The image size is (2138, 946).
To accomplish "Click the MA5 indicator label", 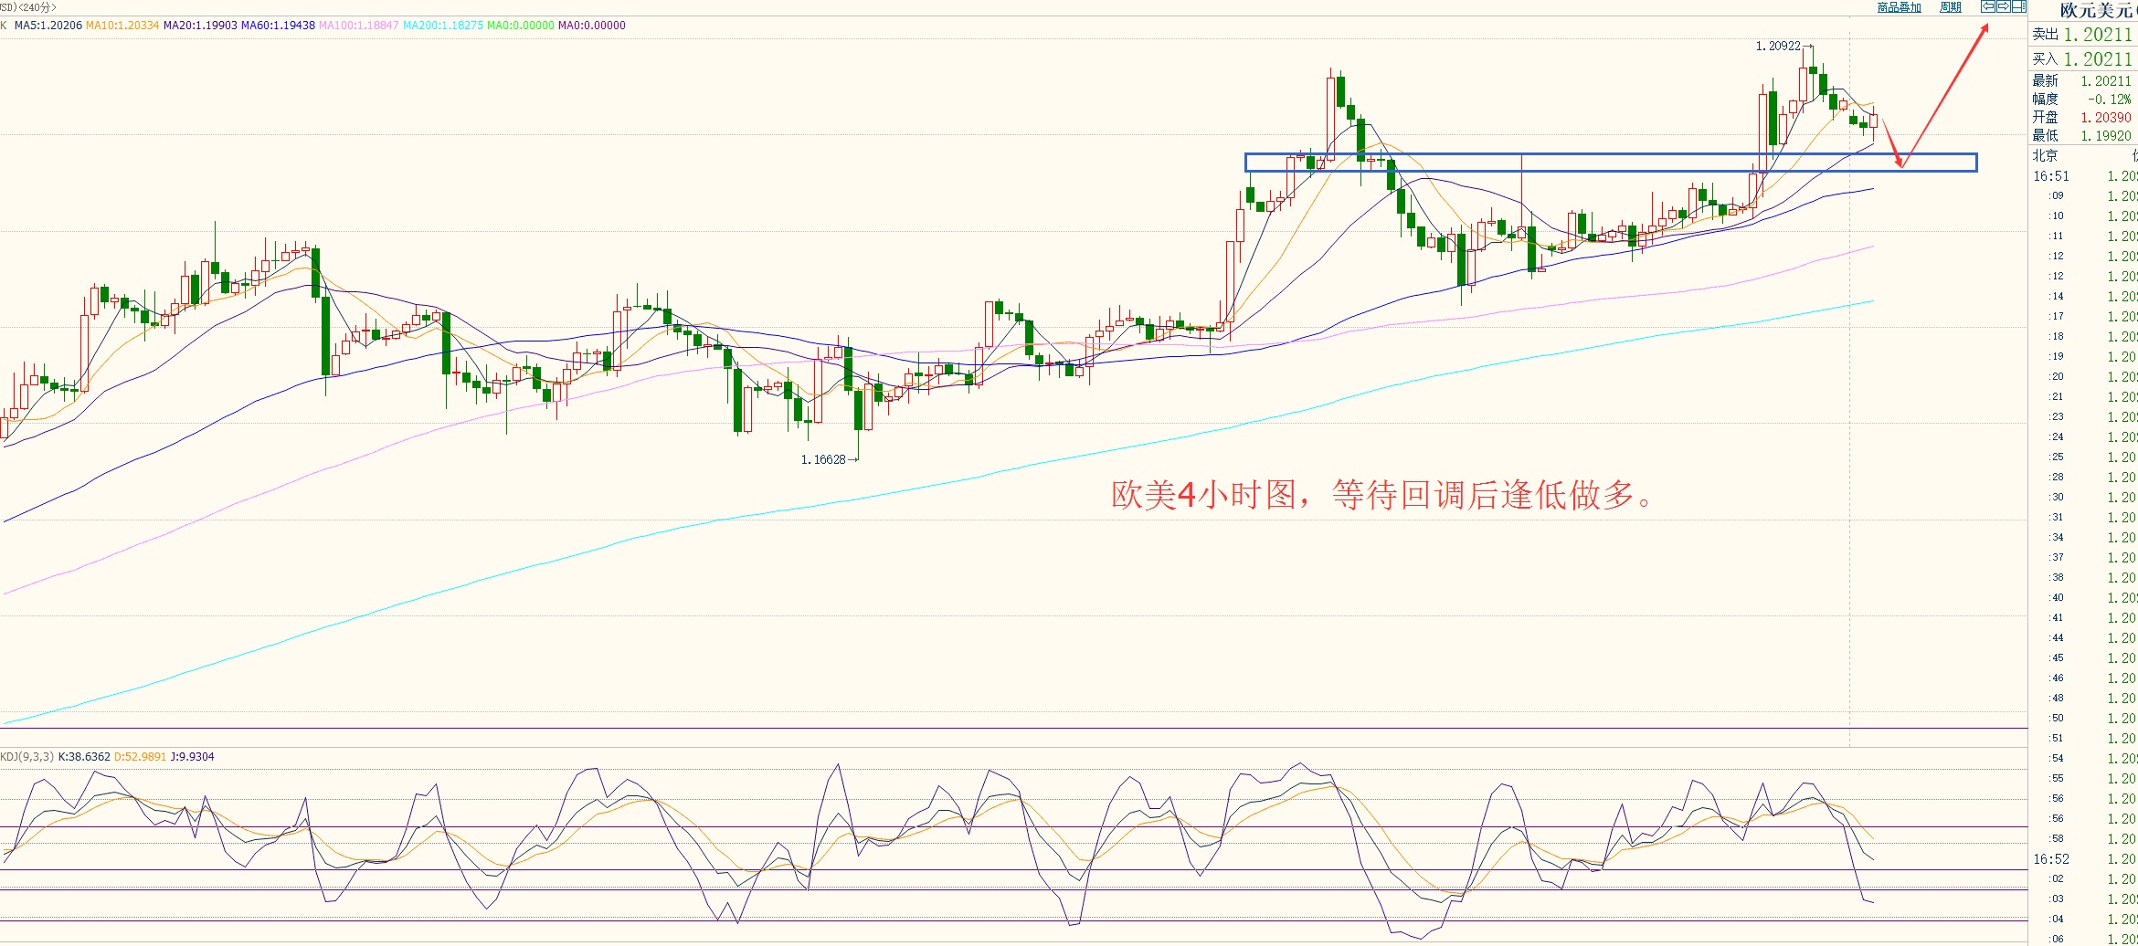I will [x=48, y=26].
